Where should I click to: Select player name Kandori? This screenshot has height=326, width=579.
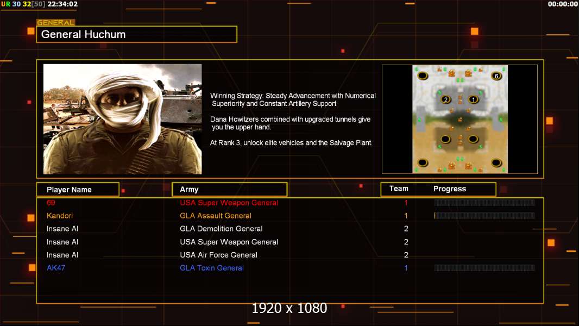(59, 216)
